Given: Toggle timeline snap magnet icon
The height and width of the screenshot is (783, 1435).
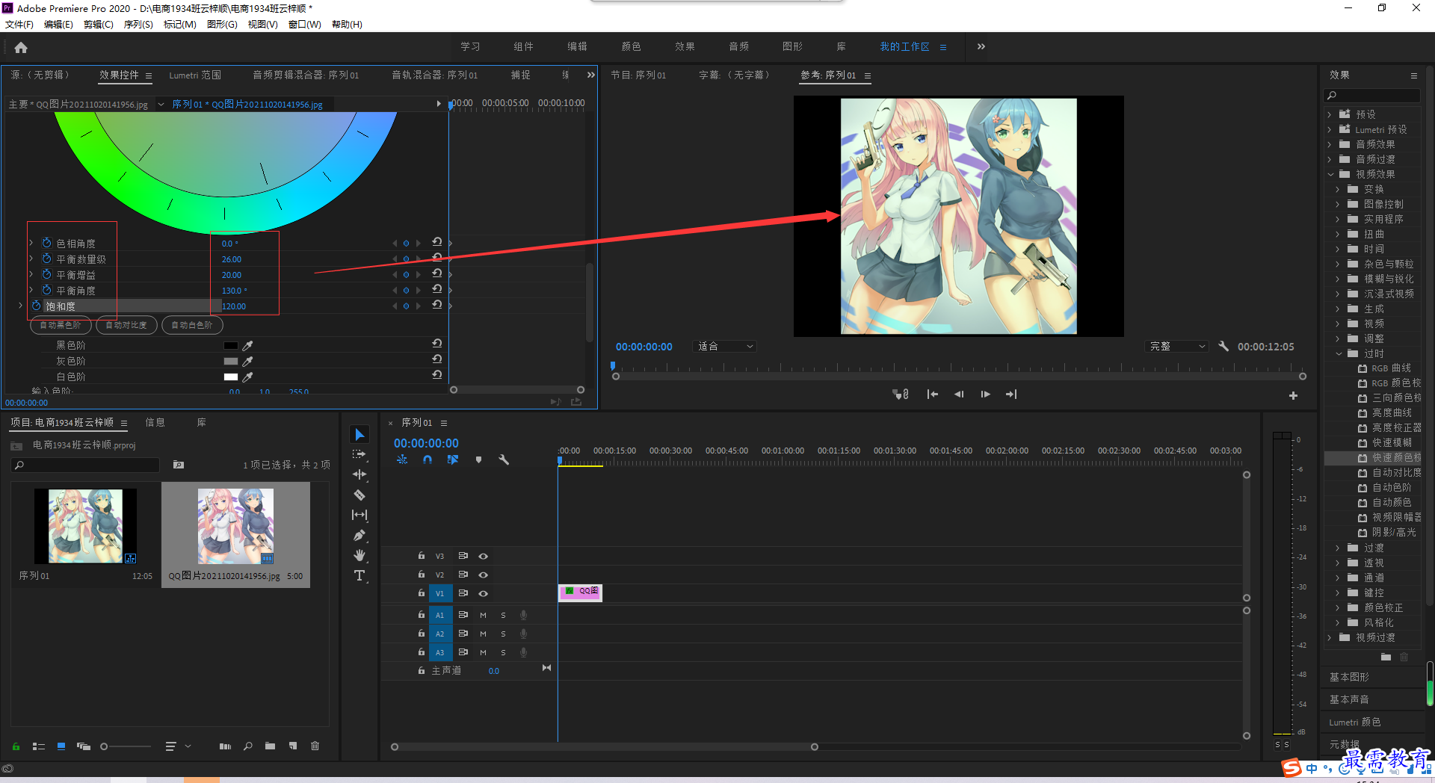Looking at the screenshot, I should coord(428,460).
